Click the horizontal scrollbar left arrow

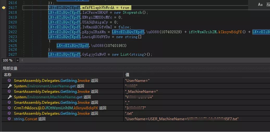[x=22, y=60]
